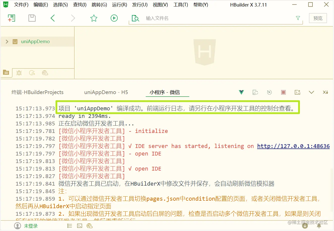Click the file search icon

tap(135, 18)
